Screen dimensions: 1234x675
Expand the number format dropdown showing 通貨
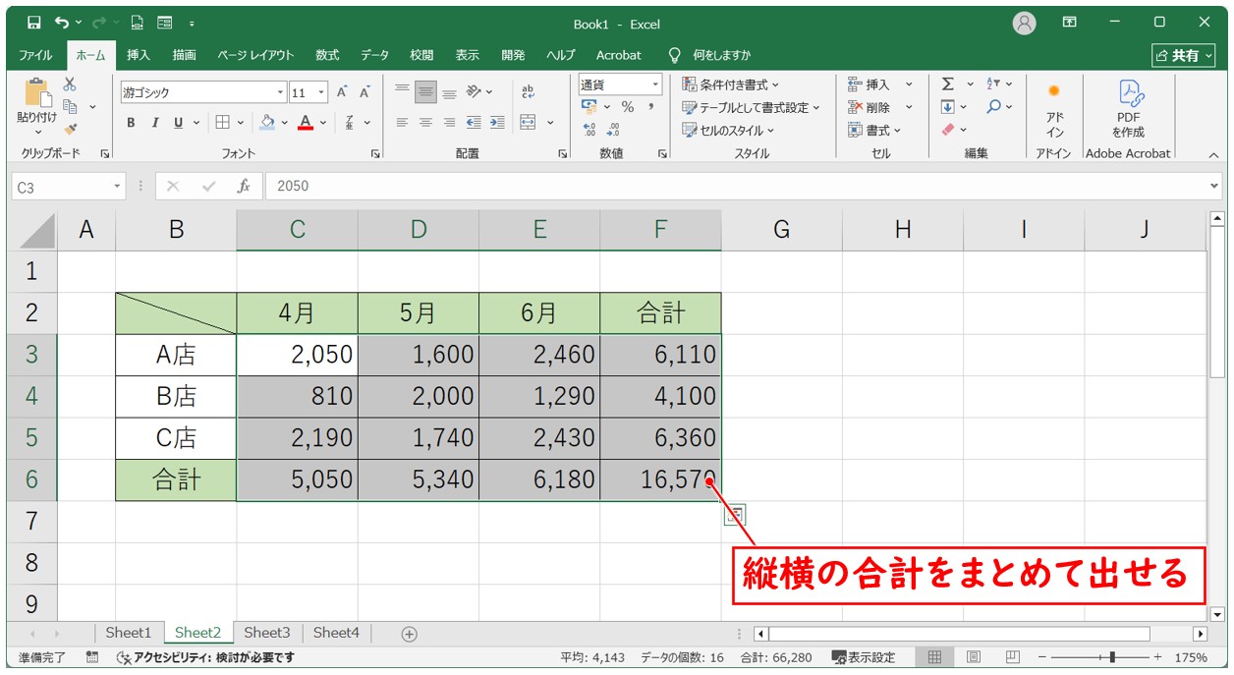(655, 84)
